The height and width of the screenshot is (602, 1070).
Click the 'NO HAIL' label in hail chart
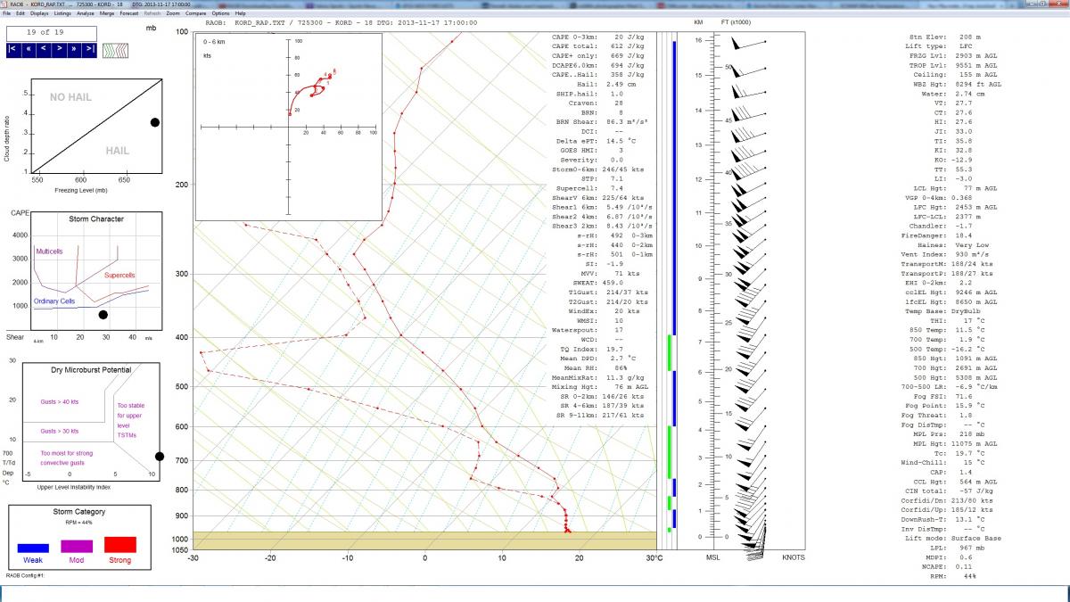(70, 96)
